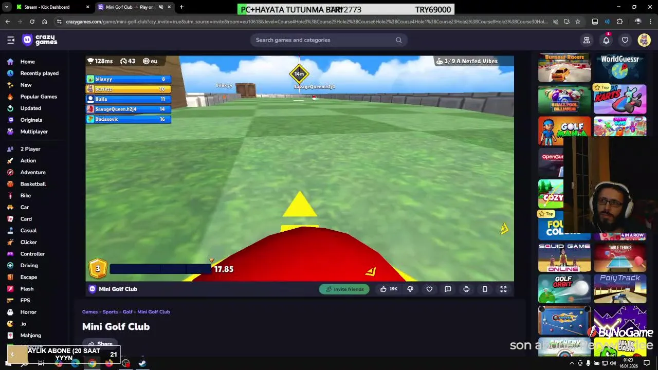Open a new browser tab

point(181,7)
